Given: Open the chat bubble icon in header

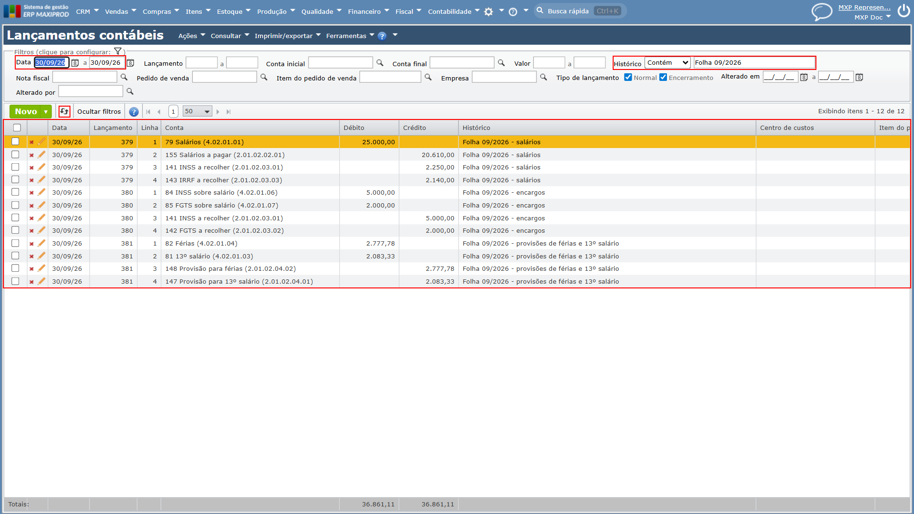Looking at the screenshot, I should (822, 11).
